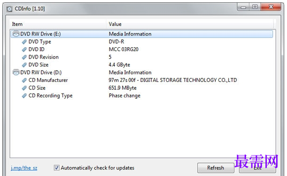Open the j.mp/the_sz link
Image resolution: width=287 pixels, height=176 pixels.
pos(24,168)
